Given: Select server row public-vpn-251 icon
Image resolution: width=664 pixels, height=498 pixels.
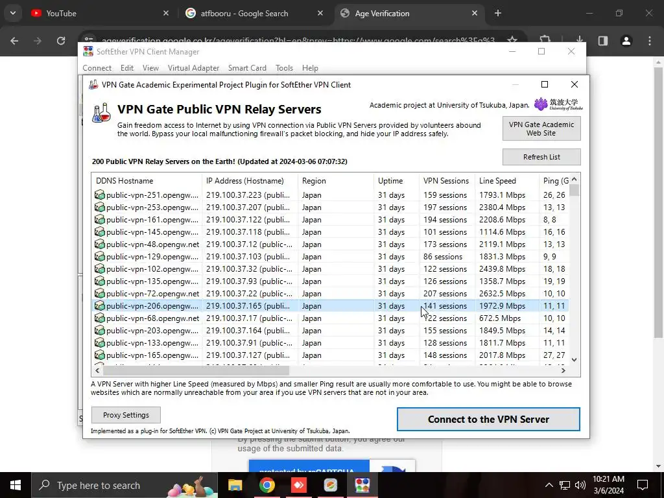Looking at the screenshot, I should coord(99,195).
